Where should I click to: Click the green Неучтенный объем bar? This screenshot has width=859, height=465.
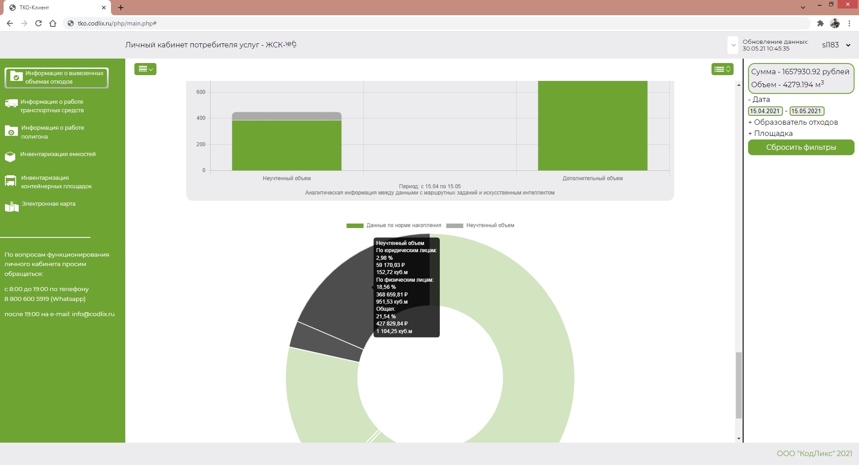click(x=286, y=145)
